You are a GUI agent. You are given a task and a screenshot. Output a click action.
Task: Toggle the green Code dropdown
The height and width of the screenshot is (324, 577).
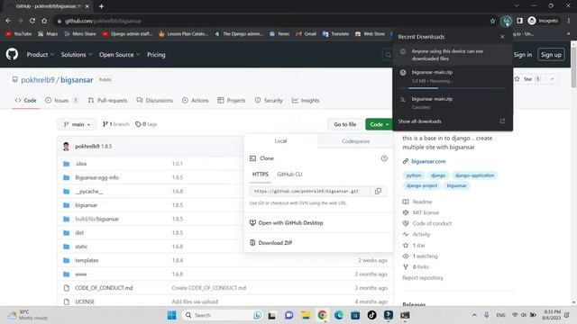[379, 124]
